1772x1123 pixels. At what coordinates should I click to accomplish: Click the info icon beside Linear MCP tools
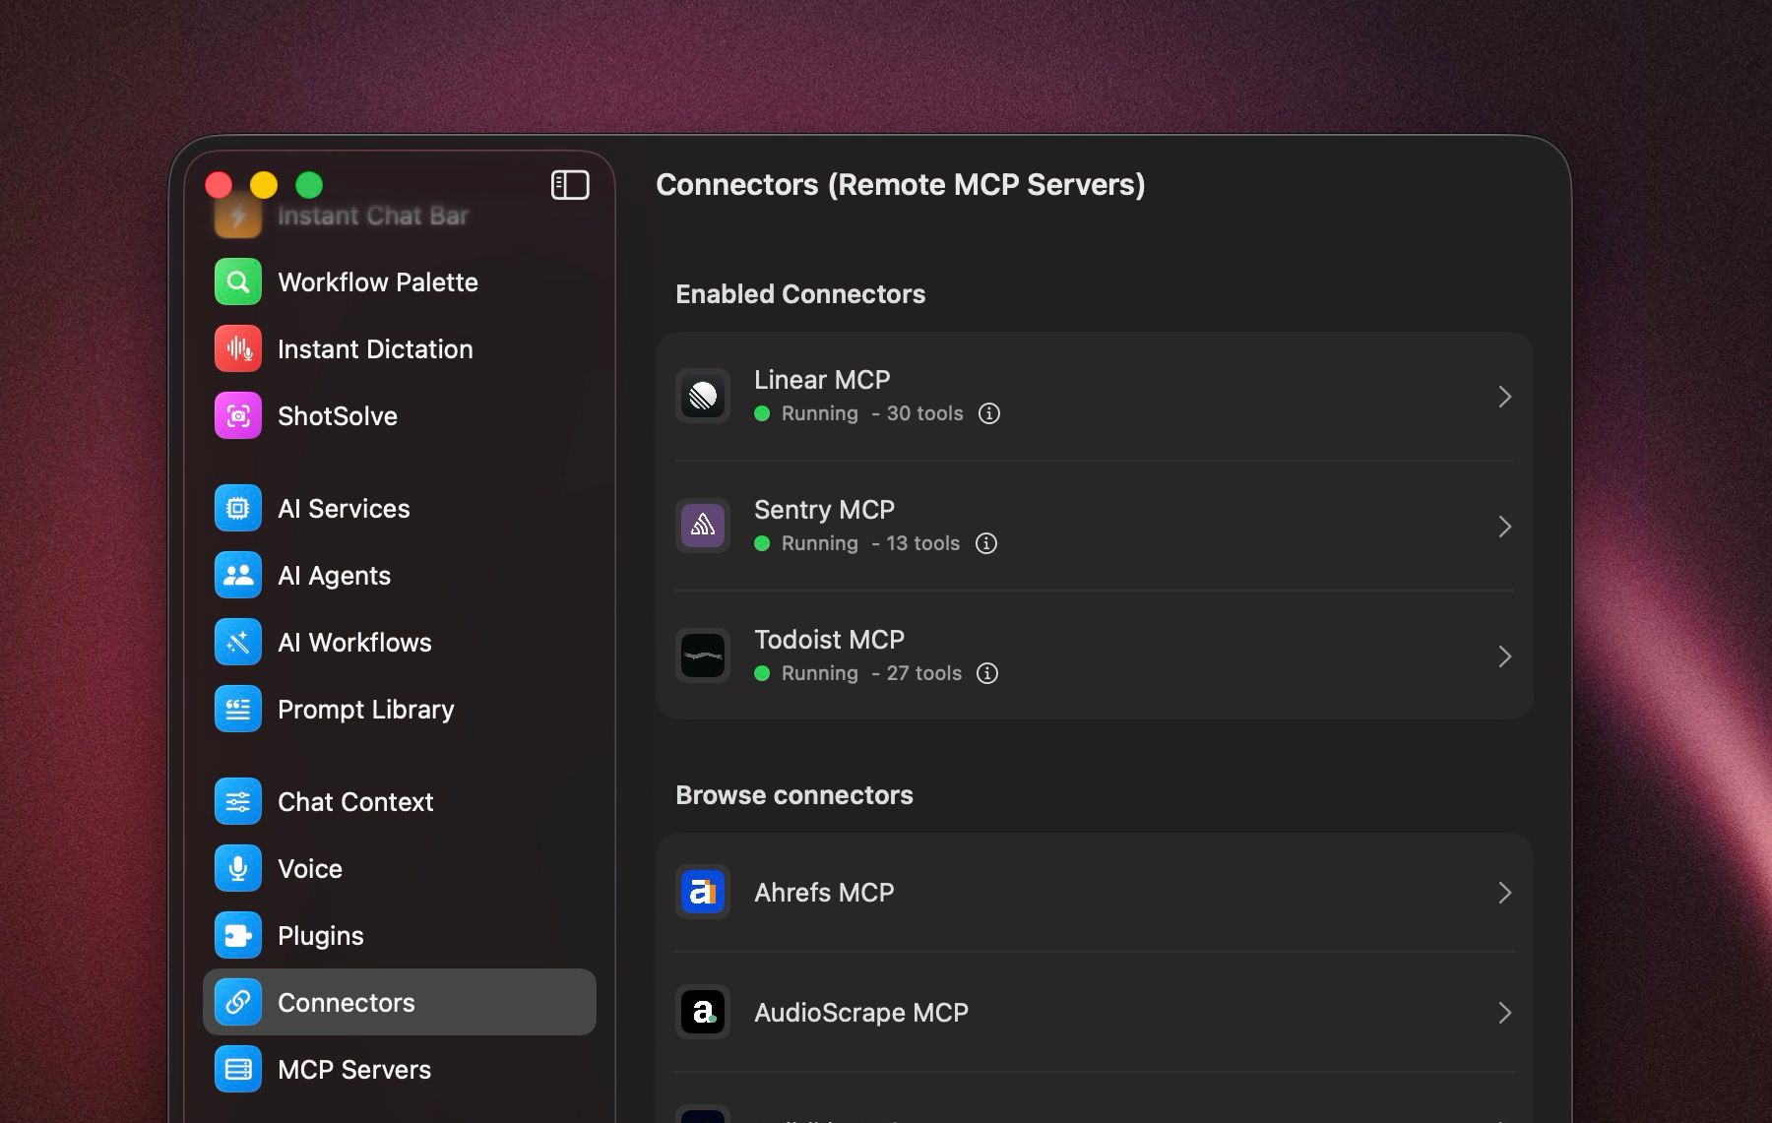(x=989, y=413)
